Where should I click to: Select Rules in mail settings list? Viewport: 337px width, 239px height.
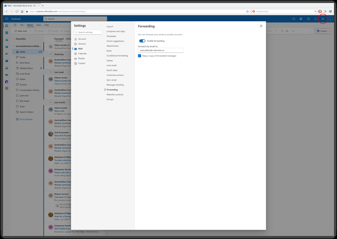tap(109, 51)
